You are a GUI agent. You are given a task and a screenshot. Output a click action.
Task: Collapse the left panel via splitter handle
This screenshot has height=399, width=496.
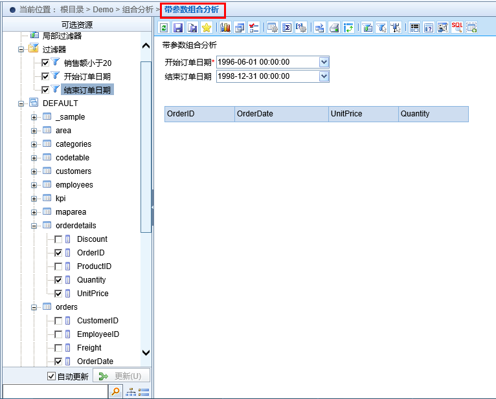[152, 208]
